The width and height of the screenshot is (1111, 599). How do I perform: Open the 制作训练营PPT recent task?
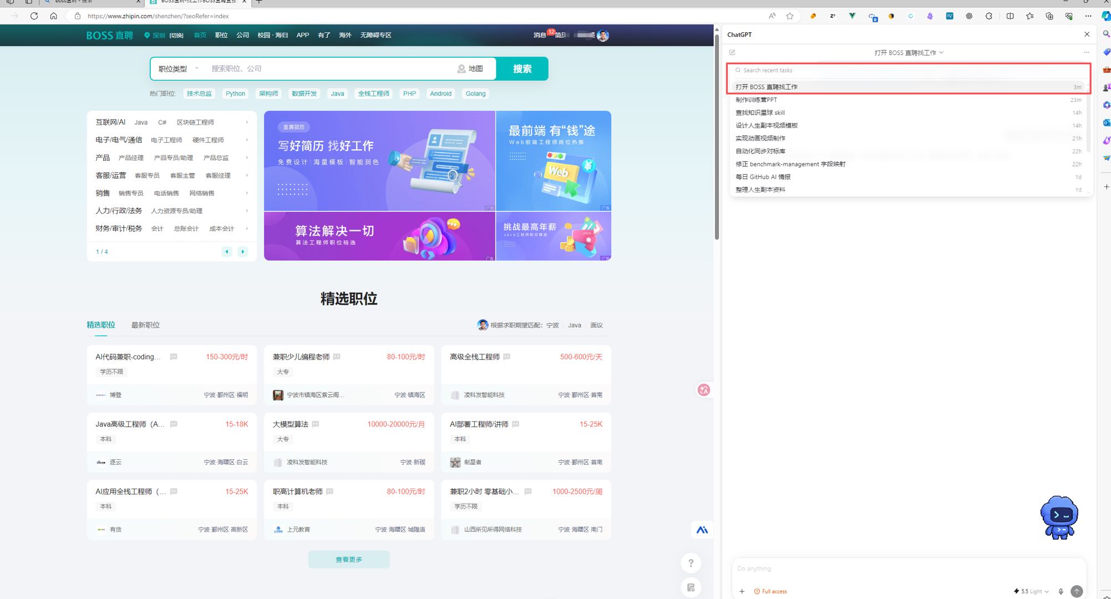point(909,100)
